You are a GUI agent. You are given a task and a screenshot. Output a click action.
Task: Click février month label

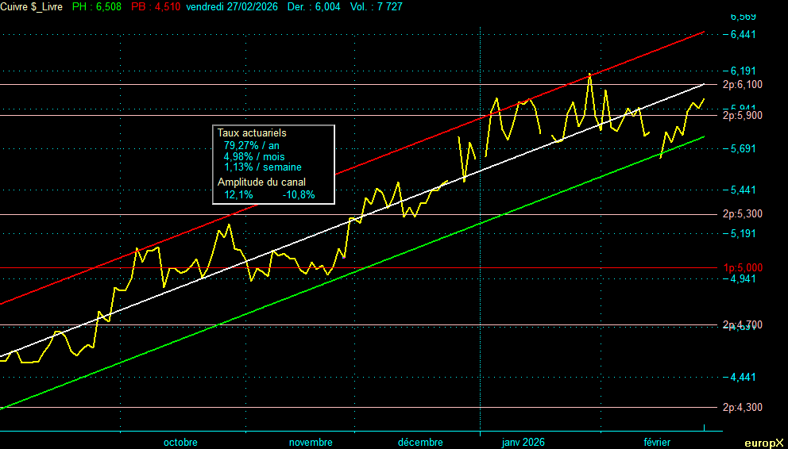657,442
